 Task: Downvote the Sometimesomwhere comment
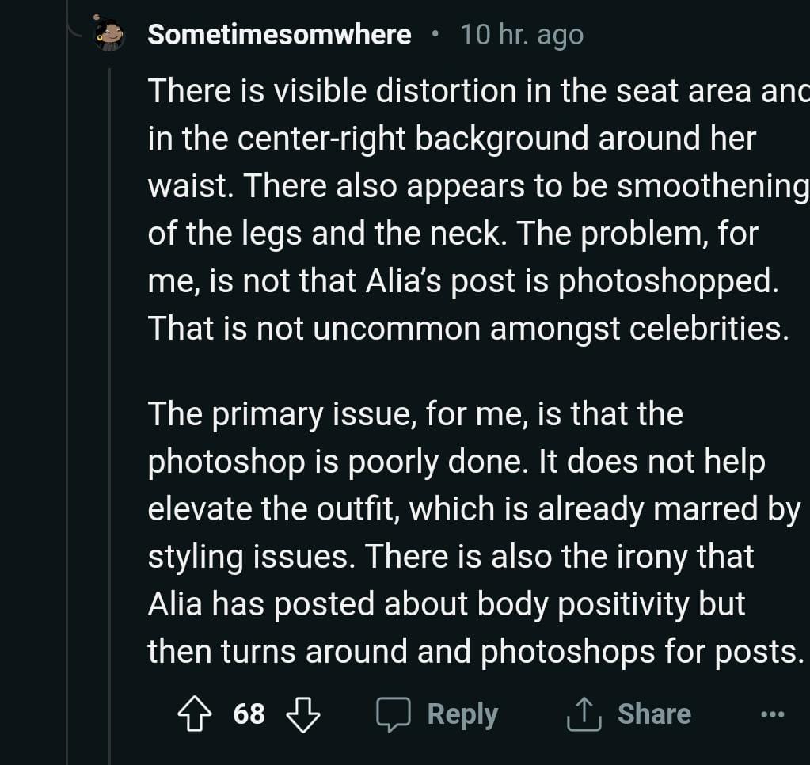point(302,714)
